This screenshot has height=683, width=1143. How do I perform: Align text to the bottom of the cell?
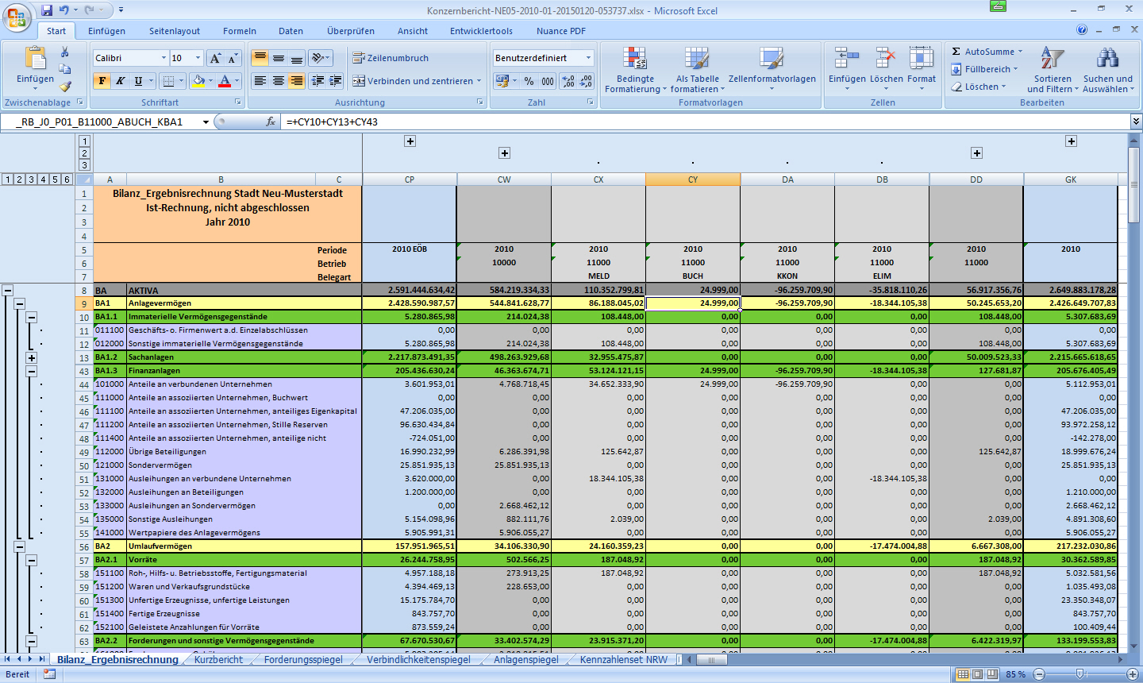[x=296, y=58]
